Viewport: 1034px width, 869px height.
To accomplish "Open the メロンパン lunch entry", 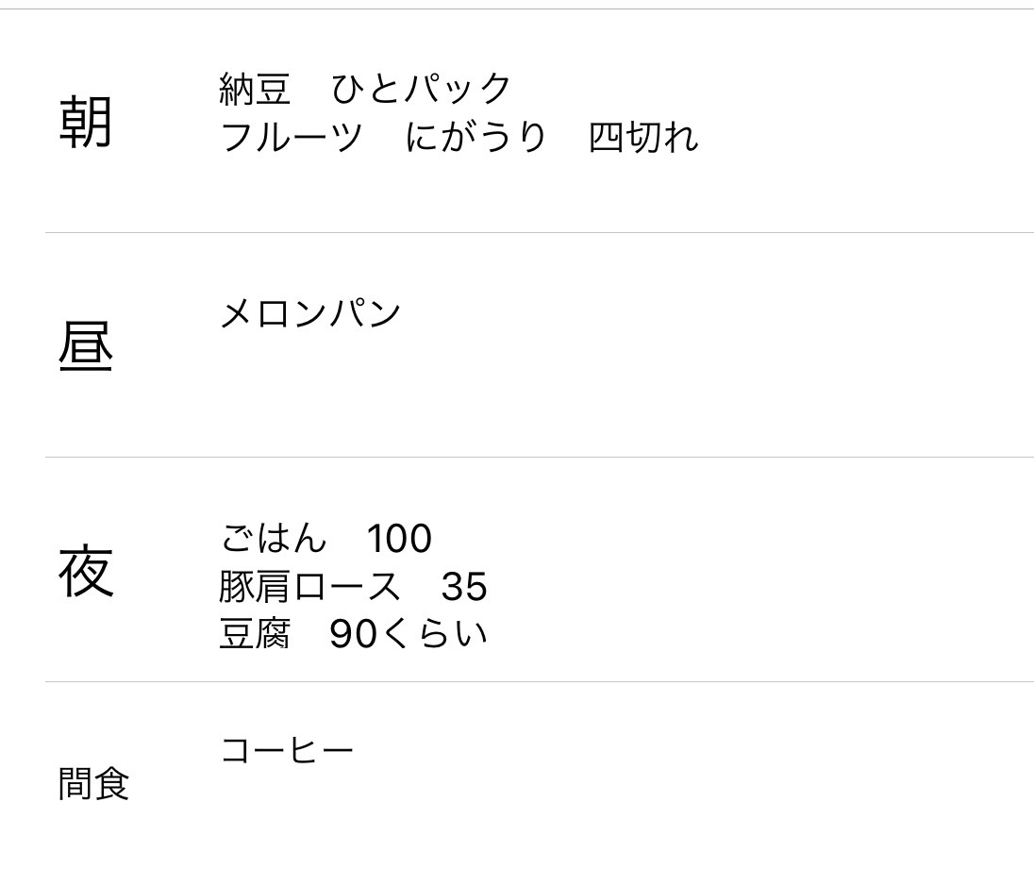I will point(310,313).
